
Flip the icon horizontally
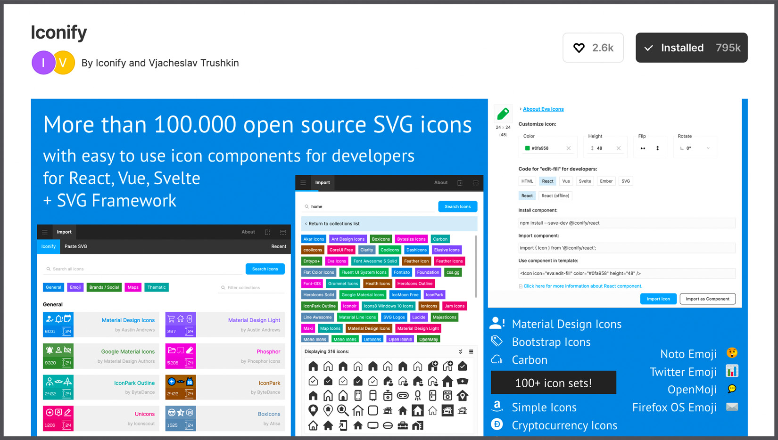point(643,148)
